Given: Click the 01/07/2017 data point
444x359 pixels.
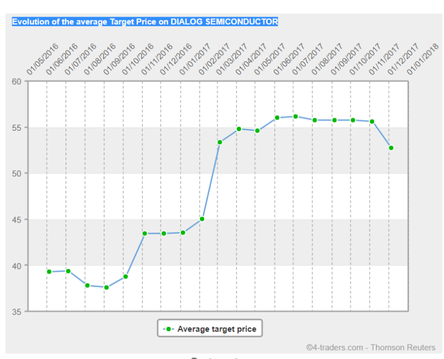Looking at the screenshot, I should click(x=315, y=120).
